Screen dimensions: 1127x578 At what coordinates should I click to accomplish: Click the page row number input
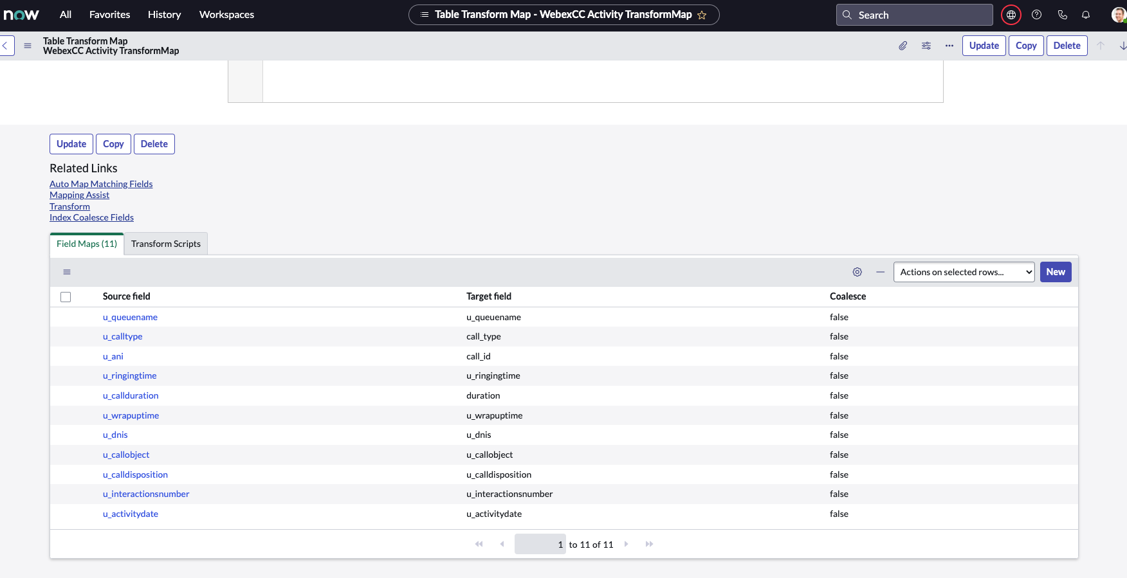pyautogui.click(x=540, y=544)
